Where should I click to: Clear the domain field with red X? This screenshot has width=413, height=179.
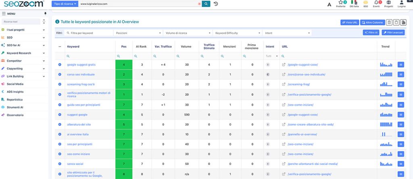pos(199,4)
